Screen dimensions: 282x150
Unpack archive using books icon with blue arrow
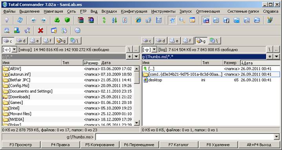(91, 20)
